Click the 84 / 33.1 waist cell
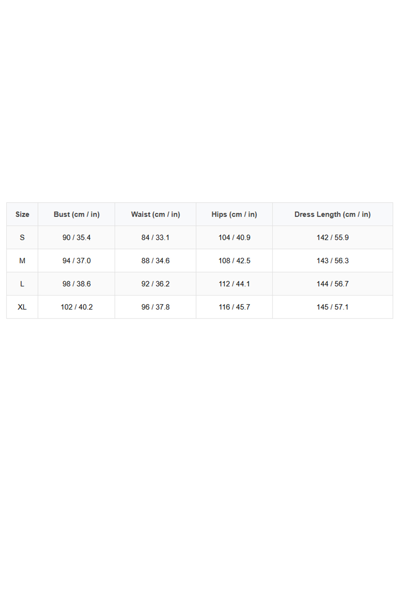 point(155,238)
